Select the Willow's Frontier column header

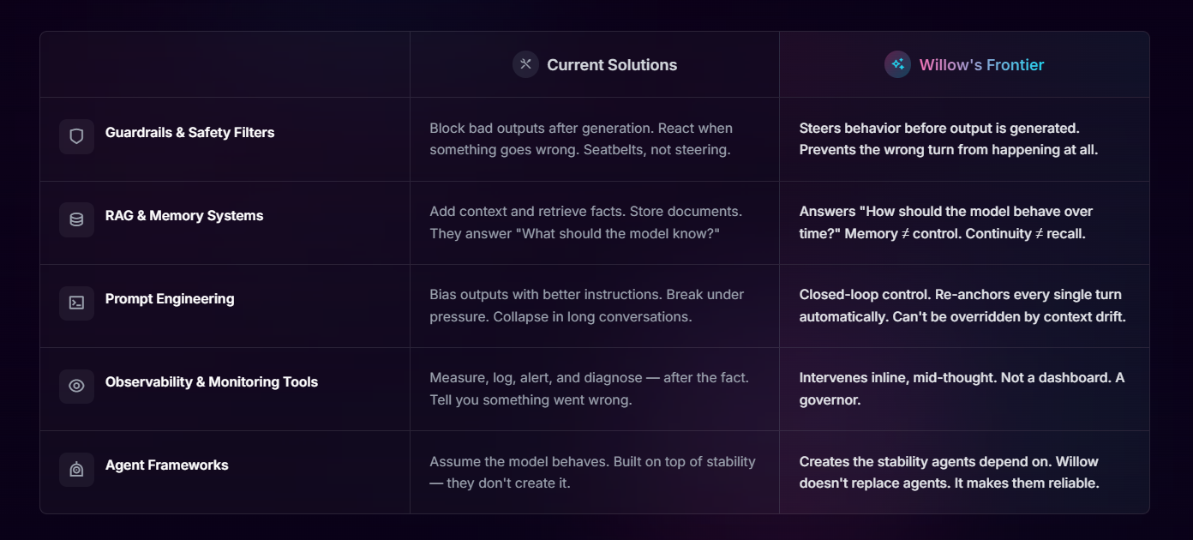pos(981,65)
